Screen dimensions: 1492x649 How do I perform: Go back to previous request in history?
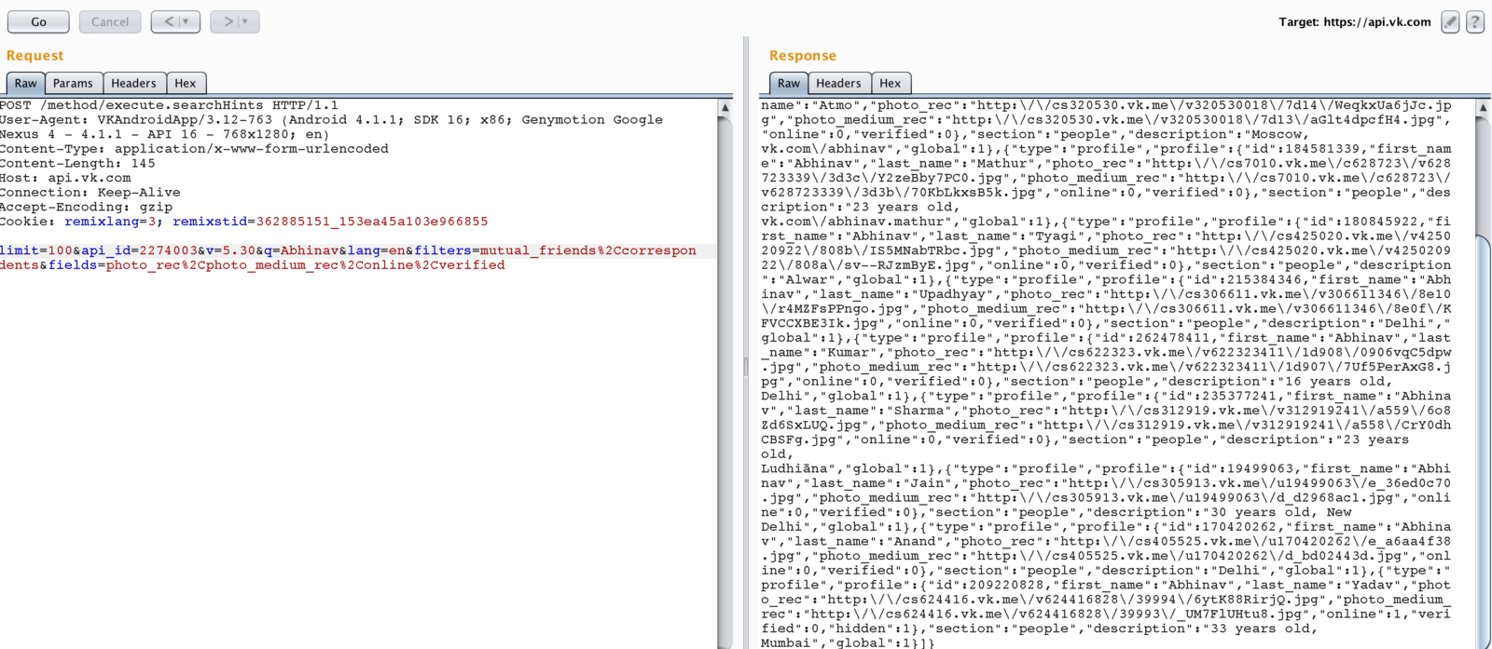(x=169, y=21)
